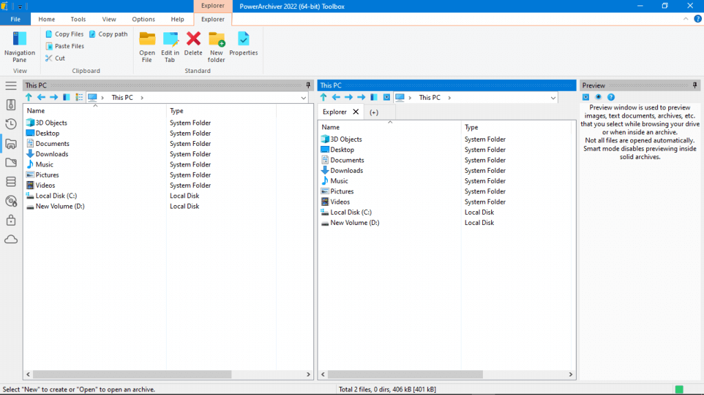Open the quick access toolbar dropdown arrow

[x=20, y=7]
